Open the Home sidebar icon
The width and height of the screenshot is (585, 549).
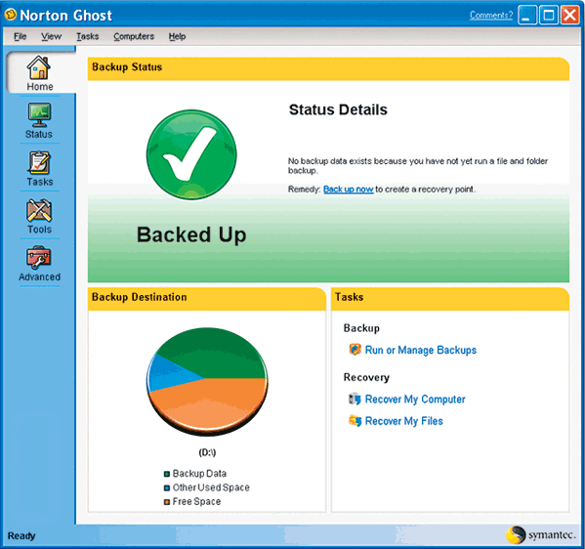tap(39, 67)
